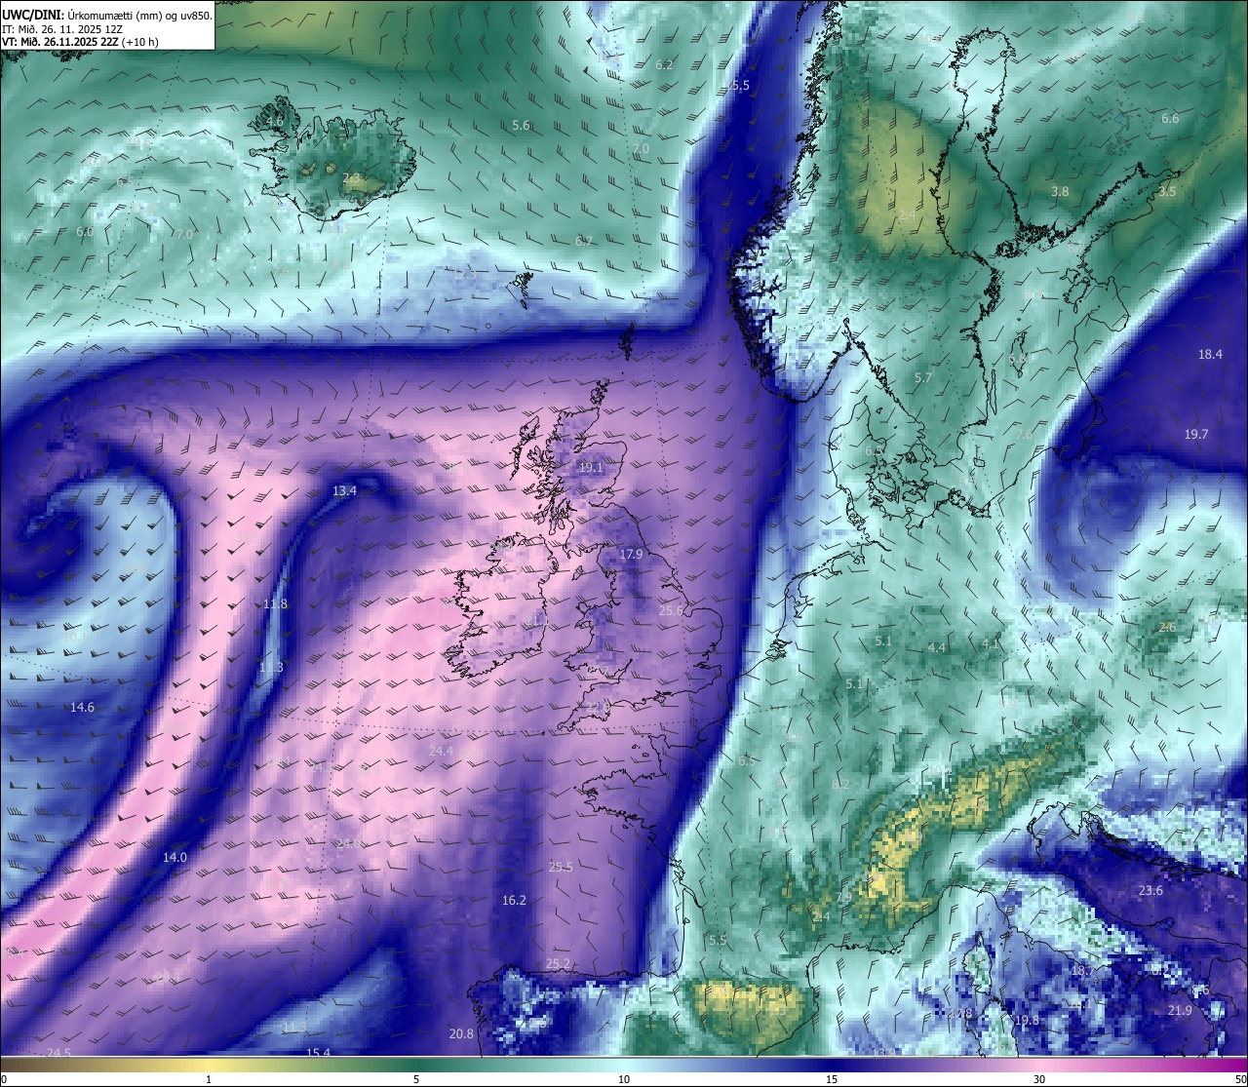Screen dimensions: 1248x1087
Task: Click the 18.4 value at right edge
Action: point(1210,355)
